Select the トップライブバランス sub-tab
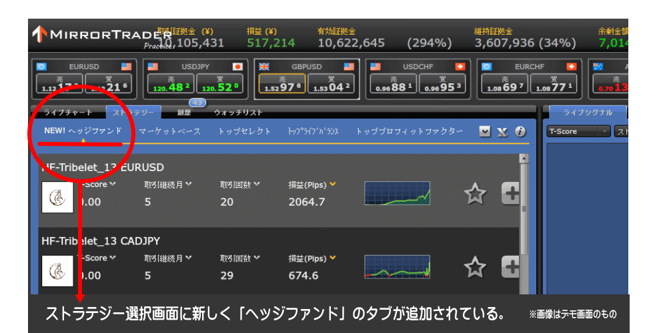Viewport: 667px width, 333px height. [x=313, y=131]
